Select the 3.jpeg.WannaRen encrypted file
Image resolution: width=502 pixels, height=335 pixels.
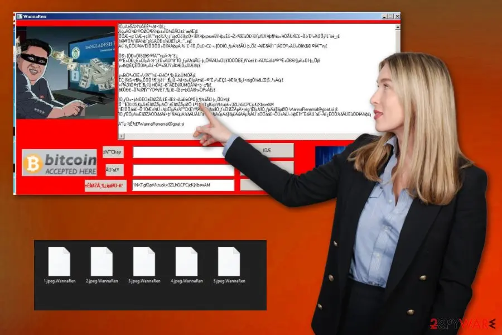click(x=144, y=261)
